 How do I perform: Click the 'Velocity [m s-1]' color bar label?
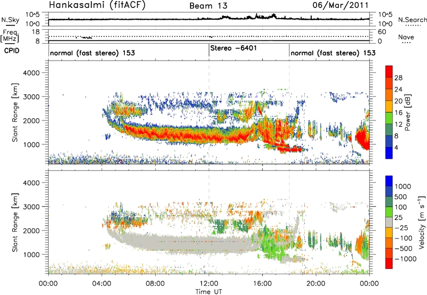422,222
